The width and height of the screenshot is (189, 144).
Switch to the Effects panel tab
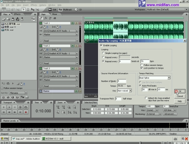17,14
